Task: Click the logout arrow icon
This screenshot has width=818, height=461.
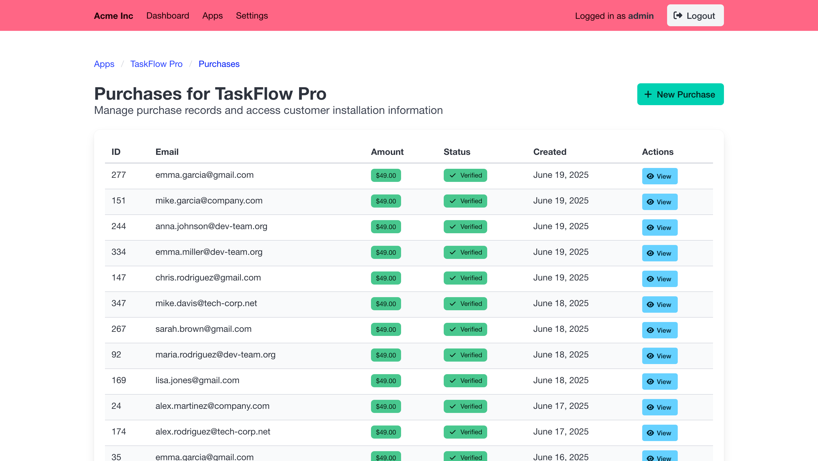Action: point(678,16)
